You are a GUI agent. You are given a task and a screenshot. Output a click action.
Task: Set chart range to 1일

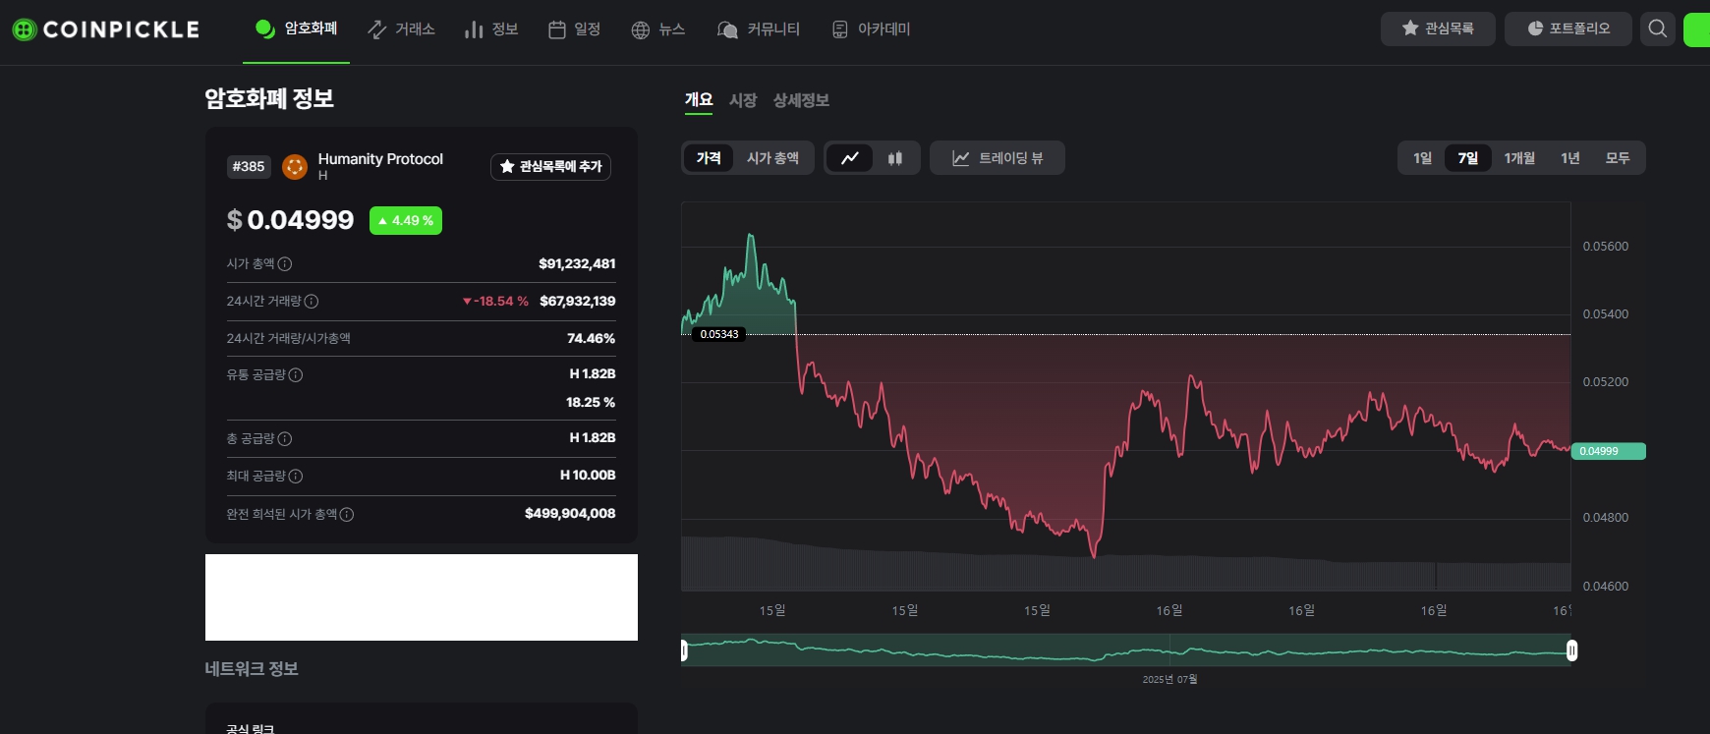click(x=1422, y=158)
